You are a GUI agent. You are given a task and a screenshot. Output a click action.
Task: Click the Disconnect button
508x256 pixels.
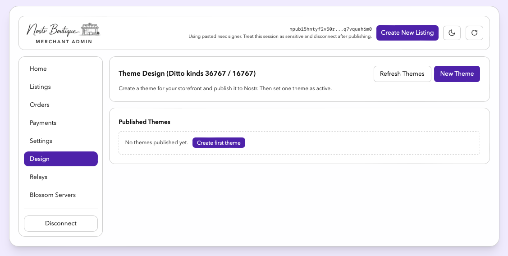tap(60, 224)
